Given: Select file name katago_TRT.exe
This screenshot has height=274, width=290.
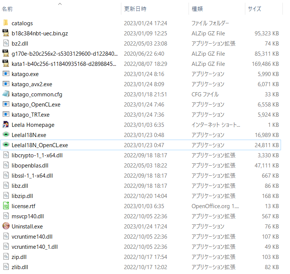Looking at the screenshot, I should (30, 115).
